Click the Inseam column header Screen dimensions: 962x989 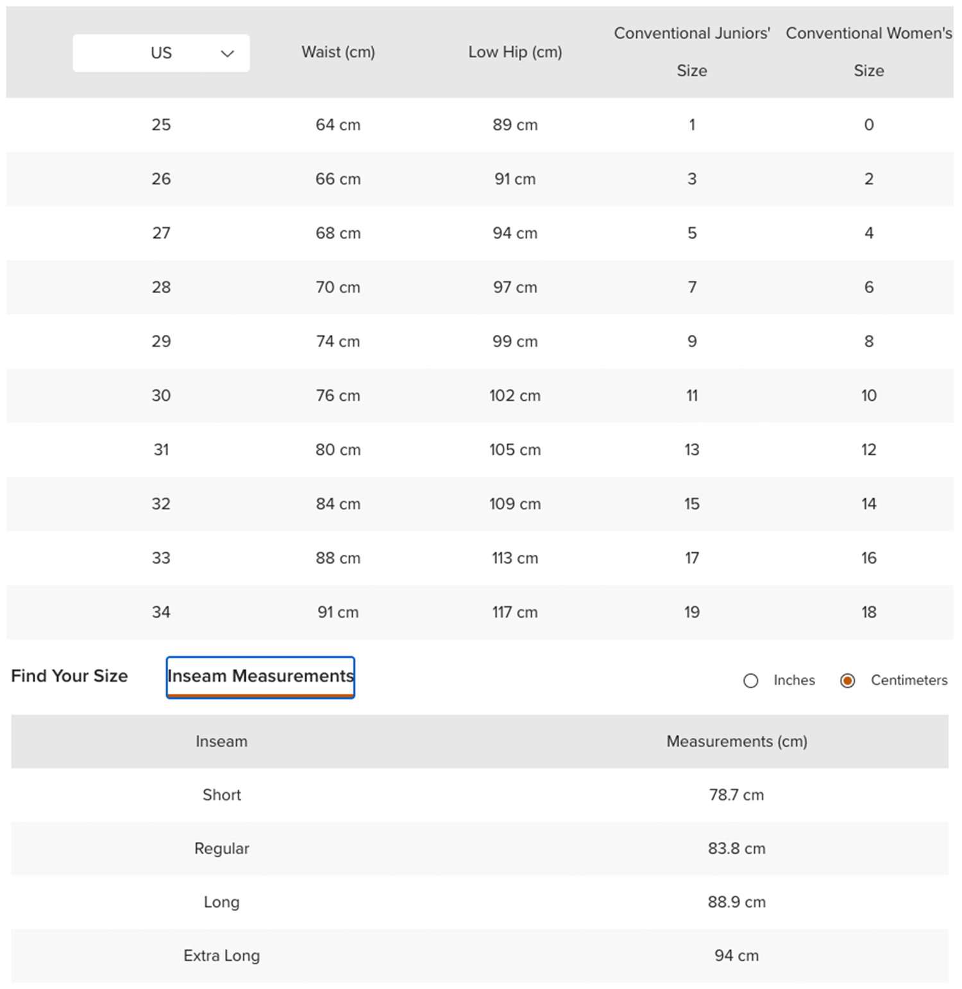[221, 741]
